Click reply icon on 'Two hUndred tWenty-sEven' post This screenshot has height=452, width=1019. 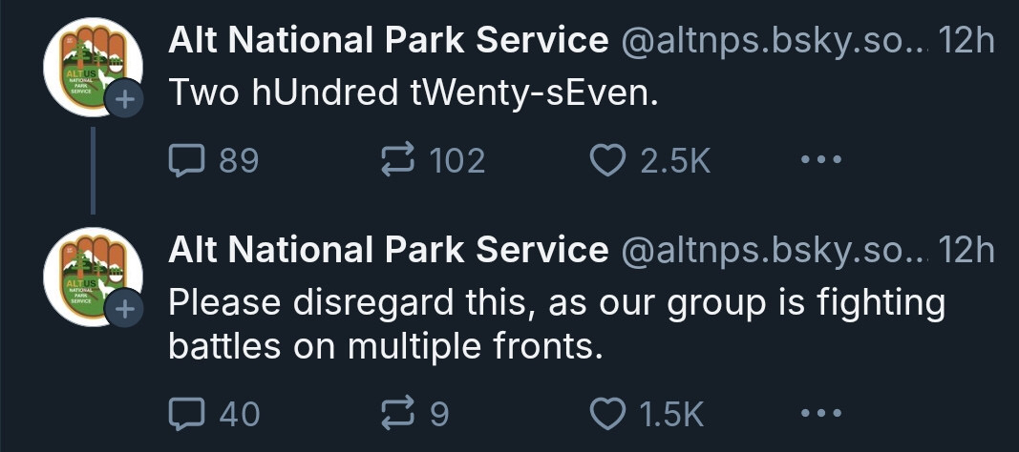click(x=182, y=160)
